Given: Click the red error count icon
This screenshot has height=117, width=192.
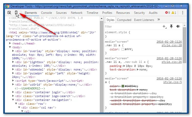Looking at the screenshot, I should [x=166, y=13].
